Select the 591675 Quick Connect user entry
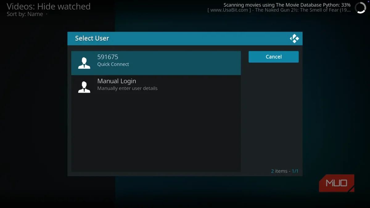This screenshot has height=208, width=370. coord(156,63)
